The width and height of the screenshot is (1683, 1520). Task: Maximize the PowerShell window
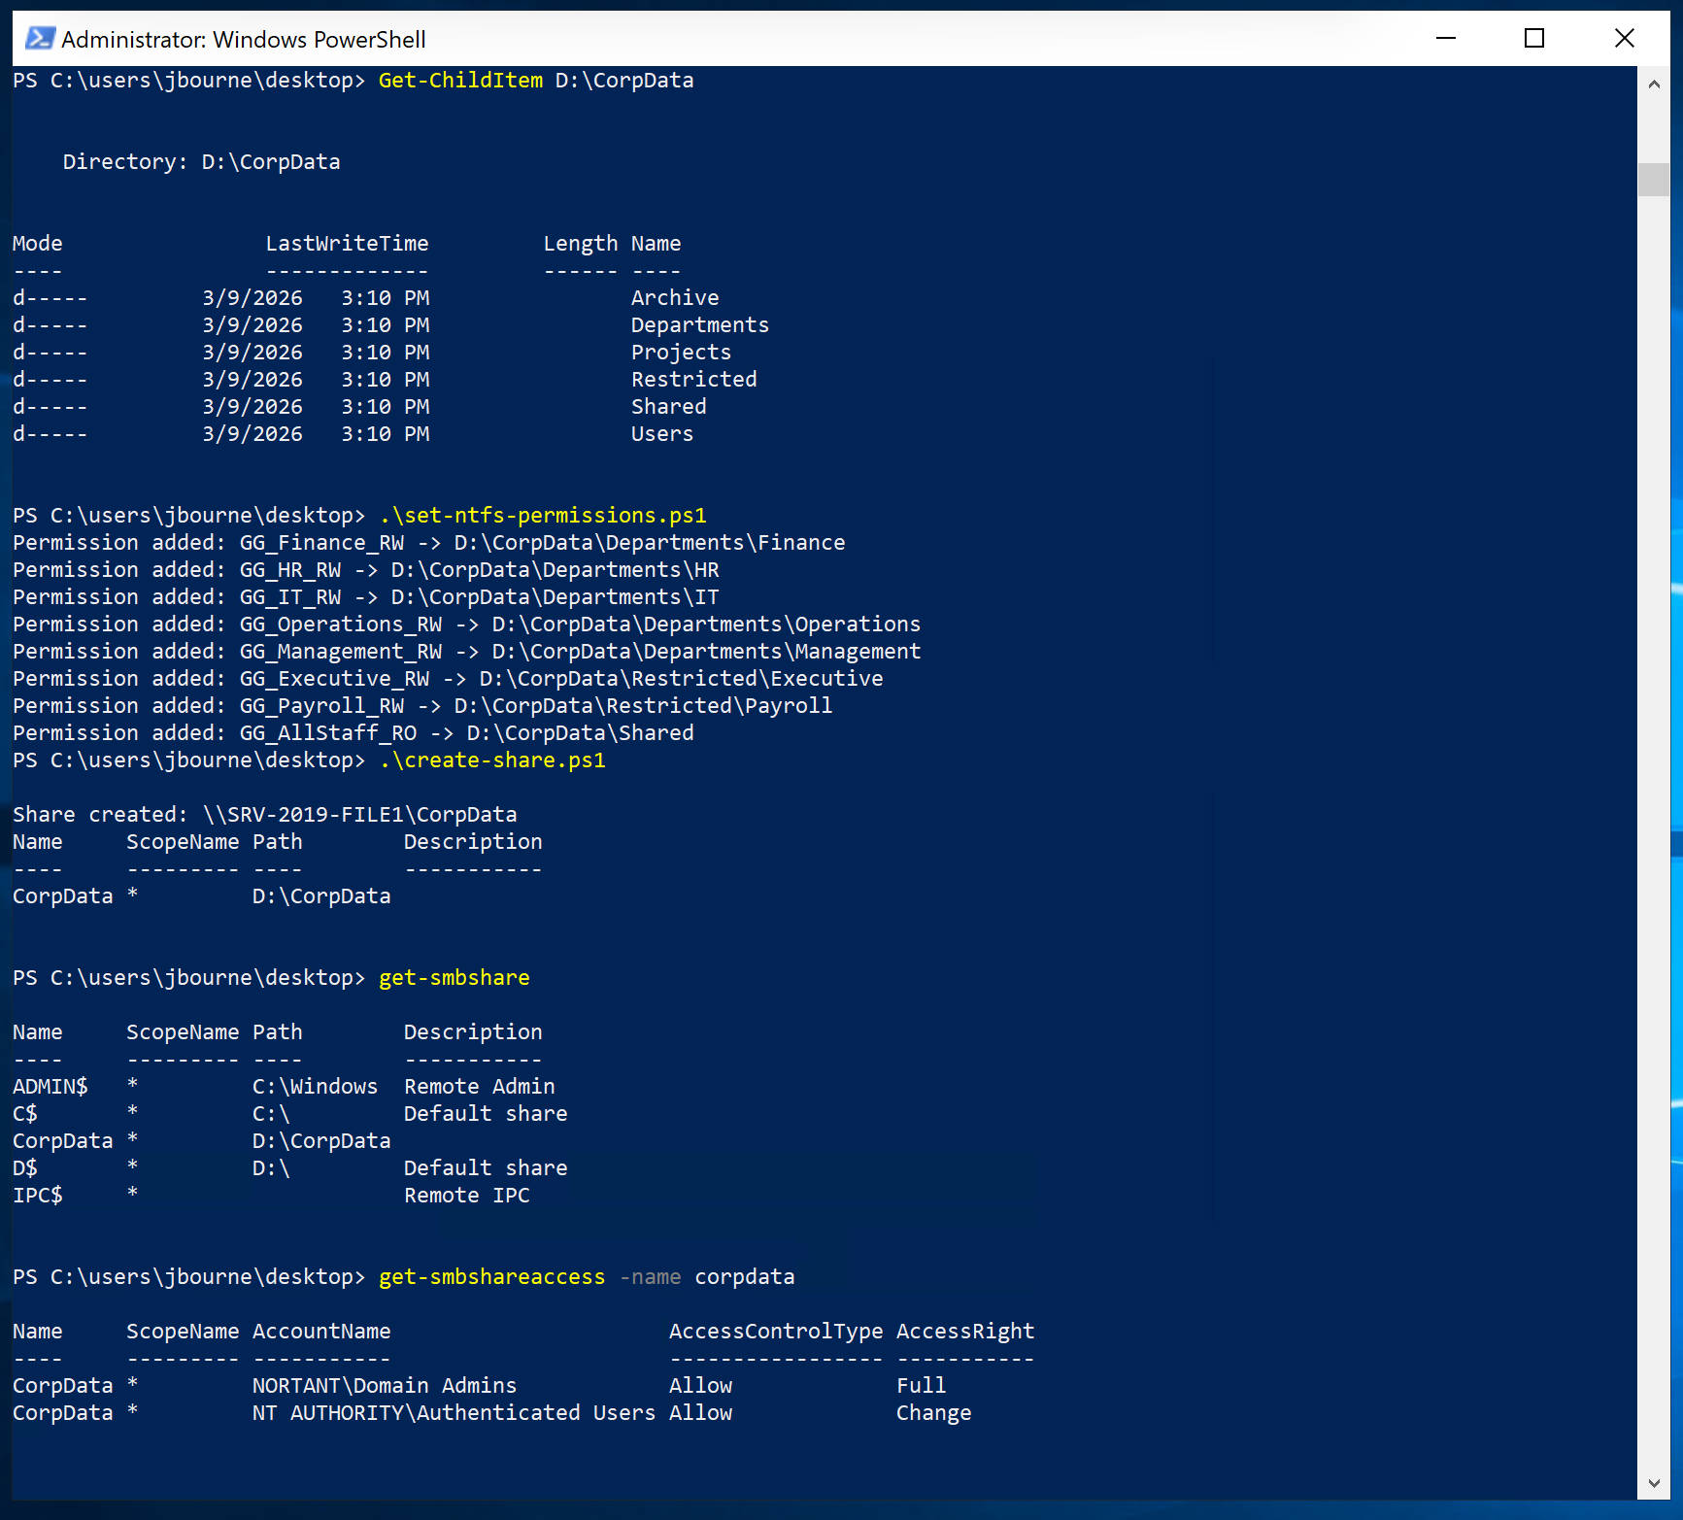point(1534,39)
